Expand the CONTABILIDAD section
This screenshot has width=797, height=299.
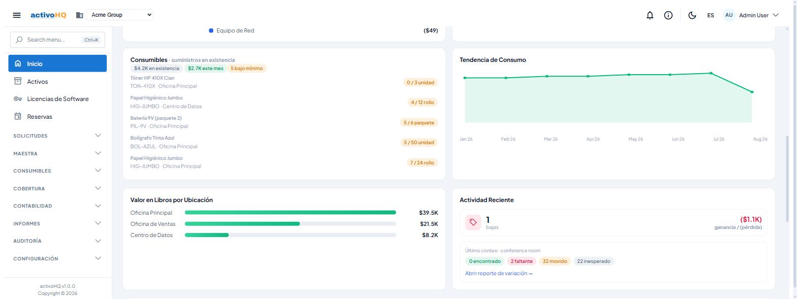tap(57, 206)
